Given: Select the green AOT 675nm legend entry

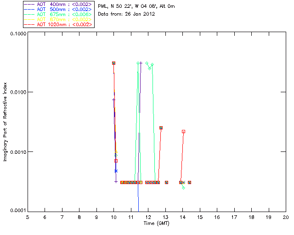Looking at the screenshot, I should (58, 14).
